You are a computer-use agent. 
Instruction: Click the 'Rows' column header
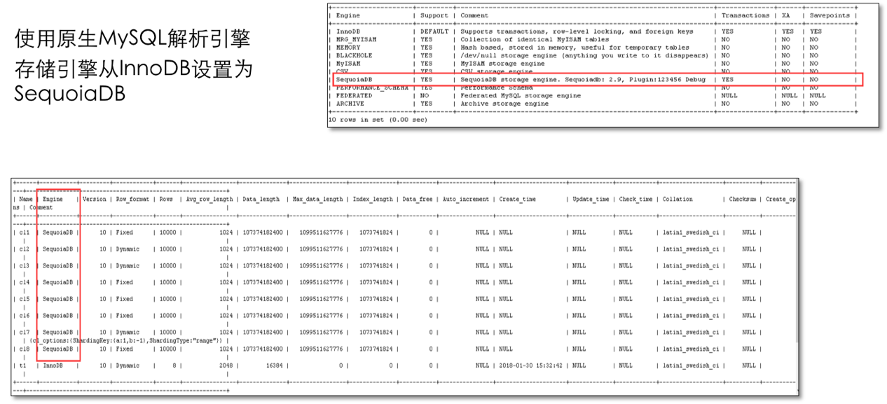coord(165,199)
